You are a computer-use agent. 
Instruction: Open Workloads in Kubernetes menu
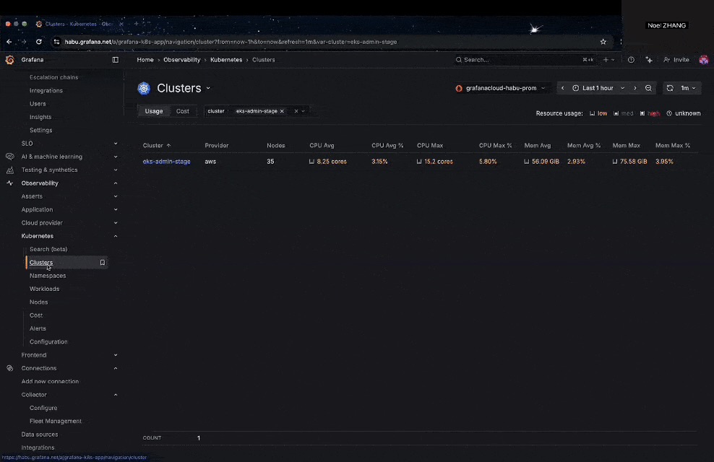[x=45, y=289]
